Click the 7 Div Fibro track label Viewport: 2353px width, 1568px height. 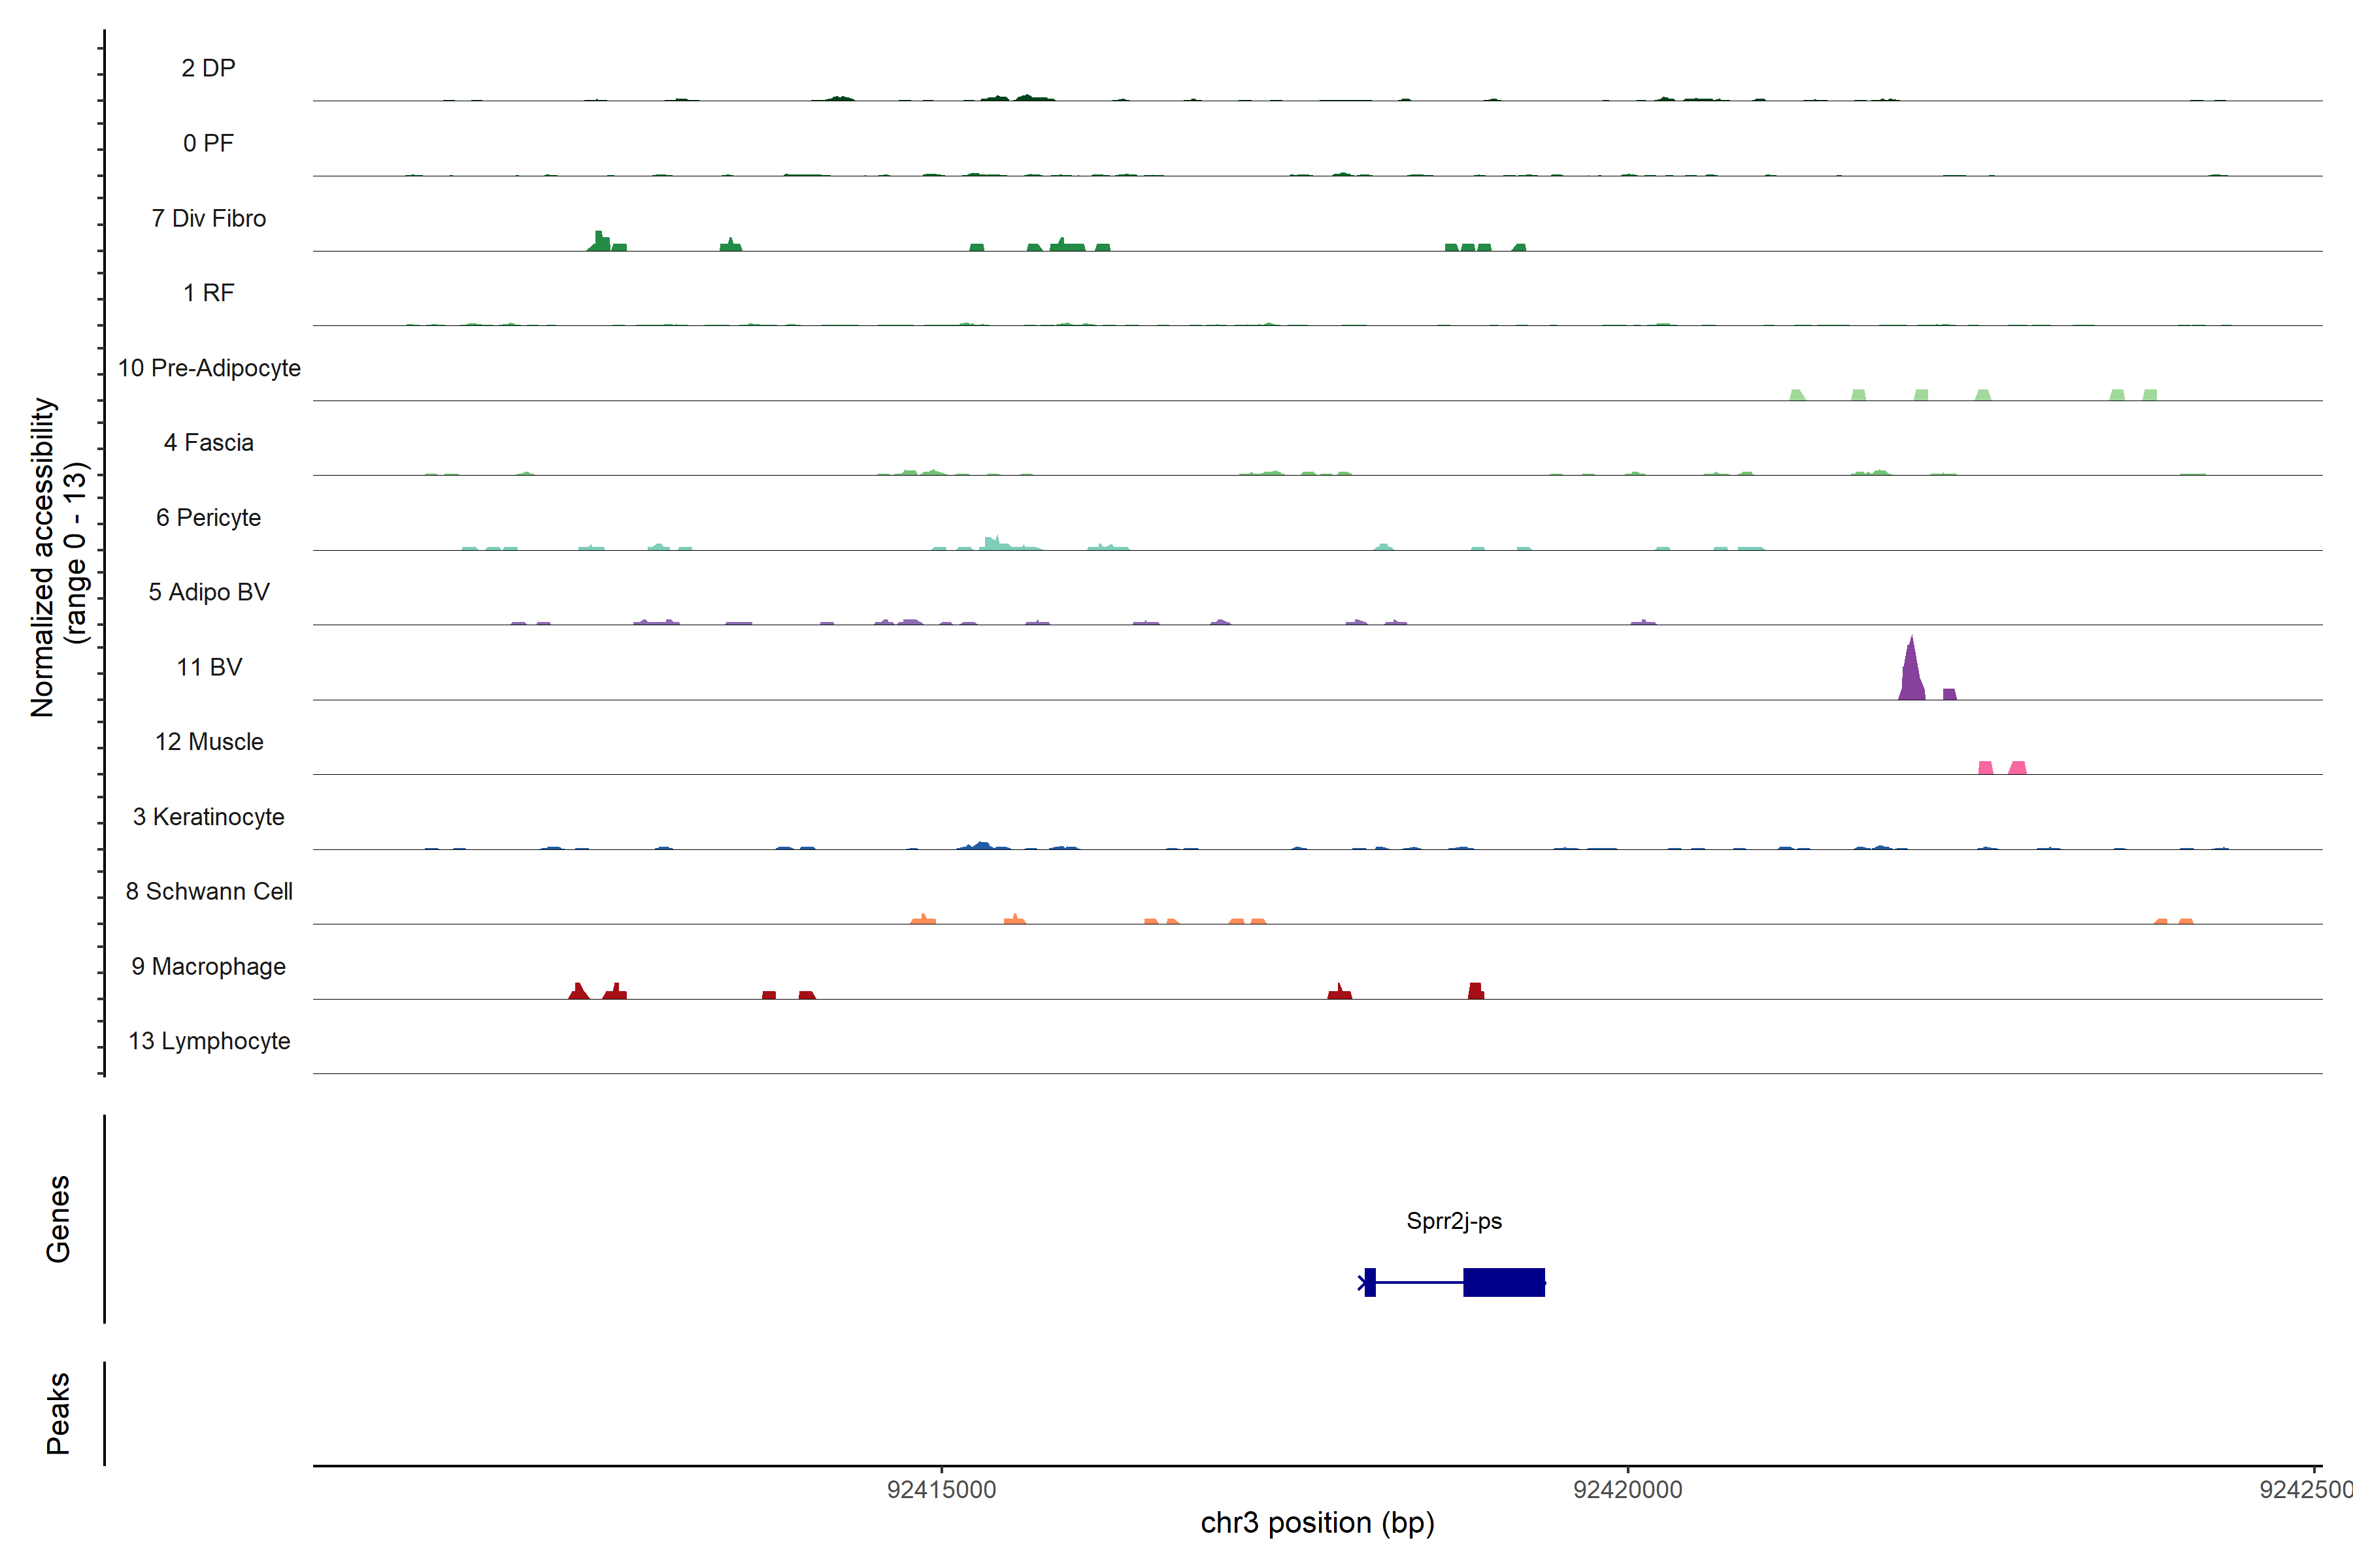pyautogui.click(x=209, y=218)
